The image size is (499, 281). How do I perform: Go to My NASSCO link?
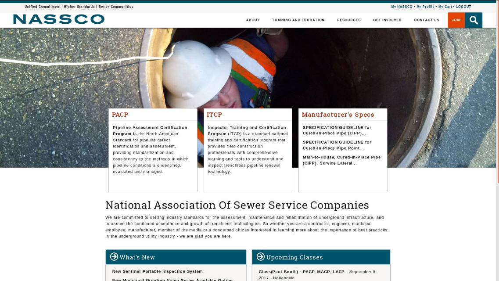coord(402,7)
